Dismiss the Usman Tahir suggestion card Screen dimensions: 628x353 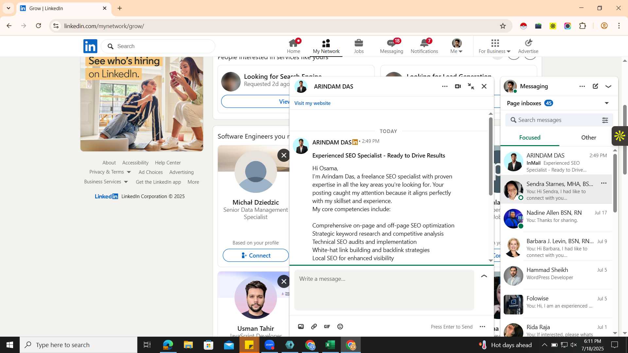click(x=284, y=281)
